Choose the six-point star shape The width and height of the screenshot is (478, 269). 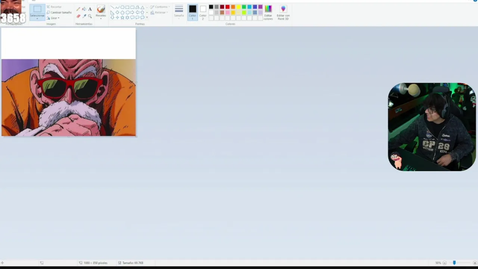pyautogui.click(x=127, y=18)
